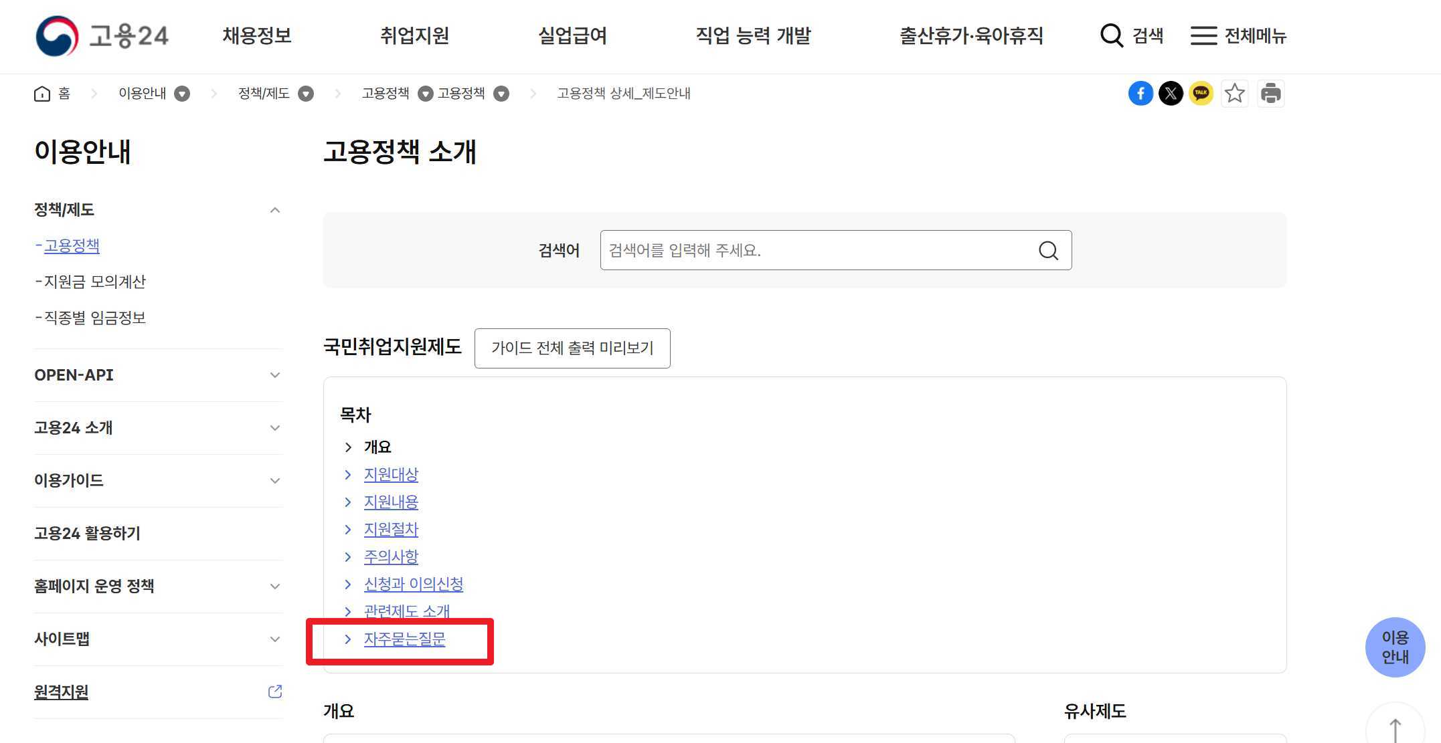
Task: Select the 지원대상 table of contents link
Action: pos(391,474)
